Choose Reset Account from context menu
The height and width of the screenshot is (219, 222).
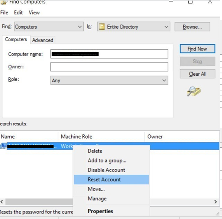coord(111,179)
